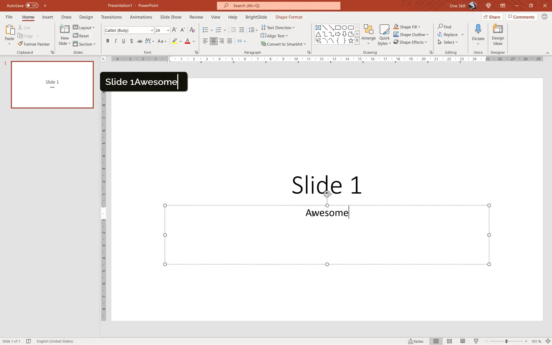
Task: Start Slide Show from status bar
Action: pos(476,341)
